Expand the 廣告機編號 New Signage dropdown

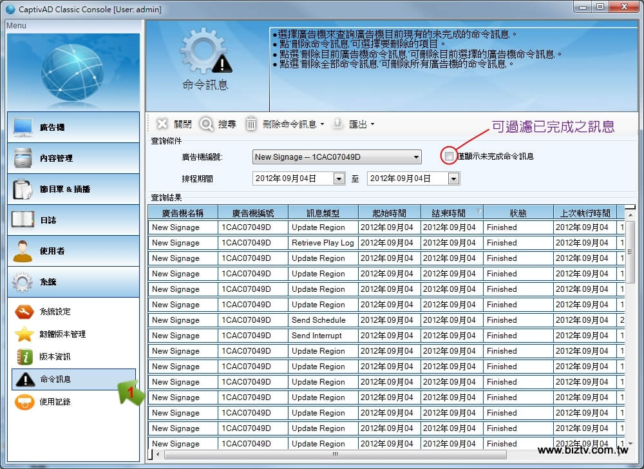[417, 157]
